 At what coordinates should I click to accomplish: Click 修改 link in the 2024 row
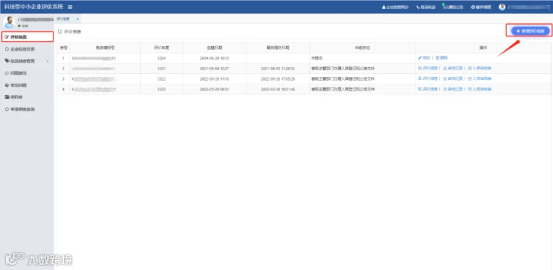coord(424,58)
